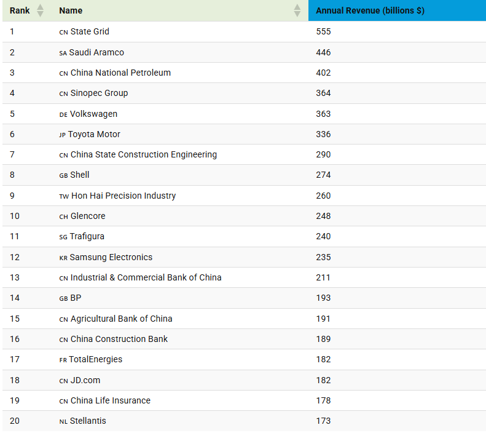Select the Toyota Motor name

click(x=94, y=134)
